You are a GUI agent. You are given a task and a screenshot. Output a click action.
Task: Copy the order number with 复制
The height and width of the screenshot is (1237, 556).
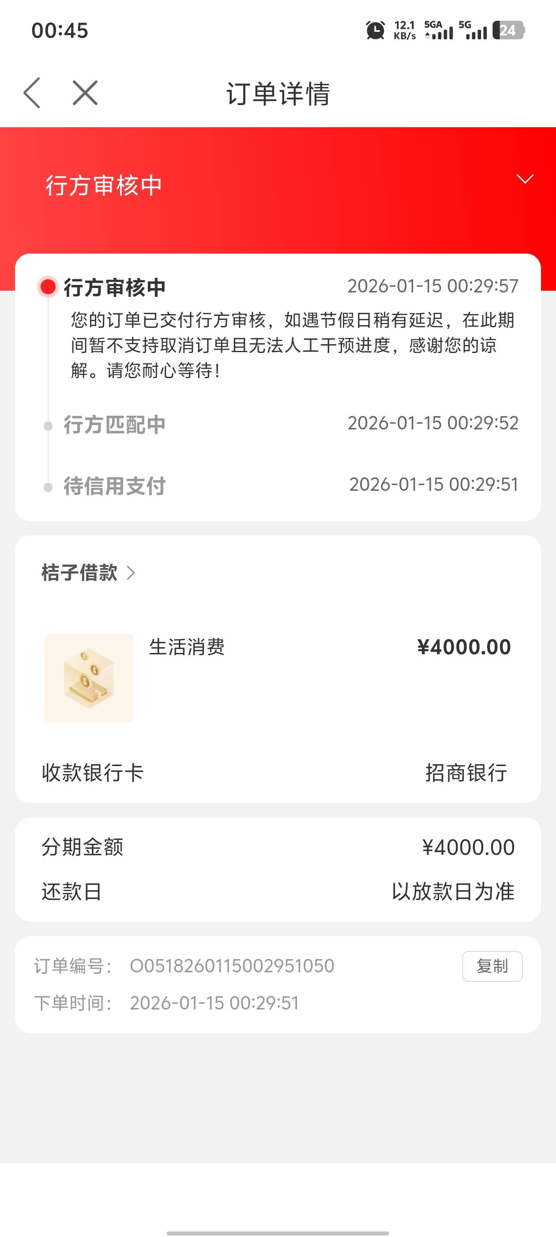492,966
